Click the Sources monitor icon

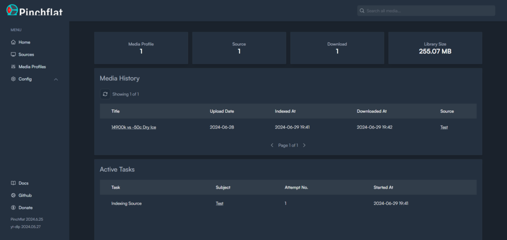pyautogui.click(x=13, y=54)
